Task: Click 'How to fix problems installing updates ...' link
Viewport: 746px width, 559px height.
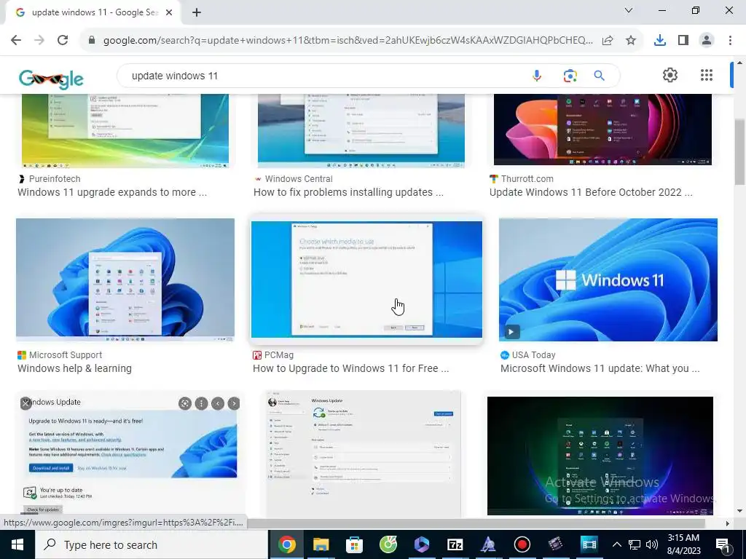Action: [x=348, y=192]
